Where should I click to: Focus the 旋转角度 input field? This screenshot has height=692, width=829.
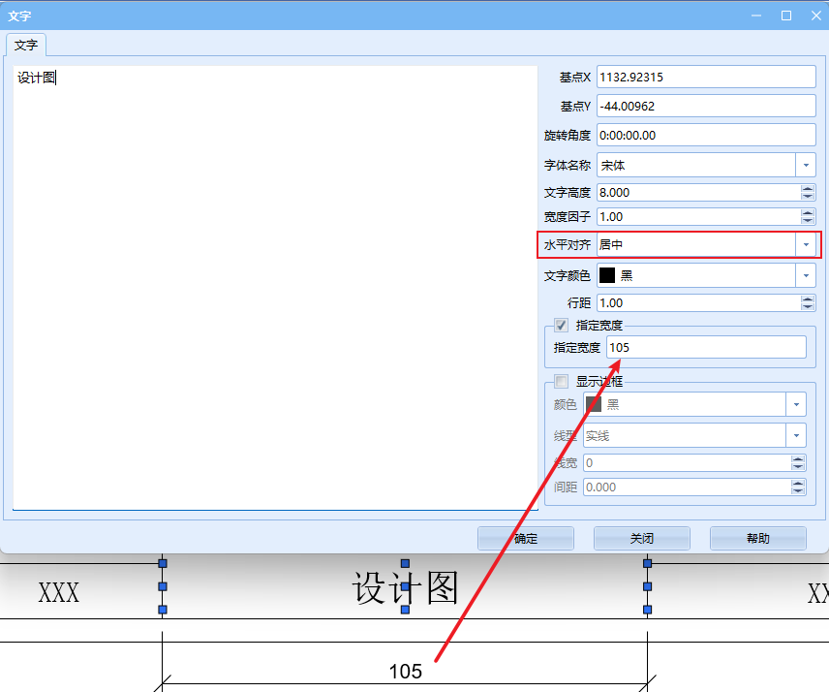pyautogui.click(x=706, y=136)
